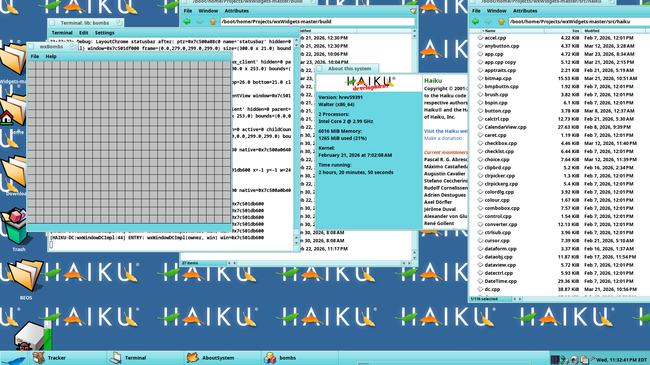Open the Settings menu in Terminal
The image size is (650, 365).
point(104,33)
